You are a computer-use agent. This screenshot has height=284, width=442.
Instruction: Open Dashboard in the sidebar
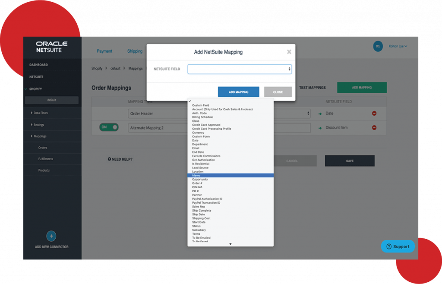tap(38, 65)
